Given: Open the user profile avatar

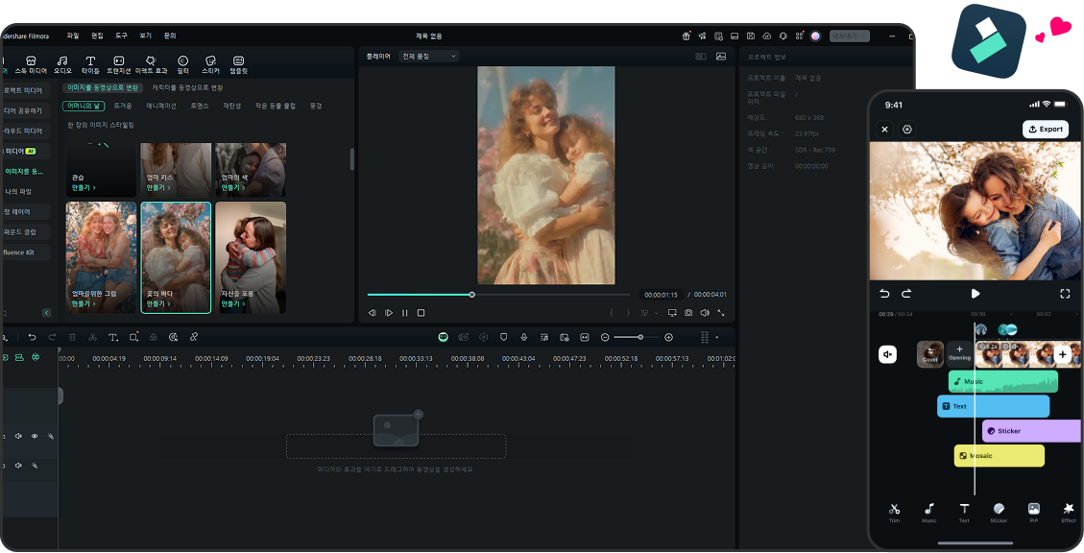Looking at the screenshot, I should coord(816,36).
